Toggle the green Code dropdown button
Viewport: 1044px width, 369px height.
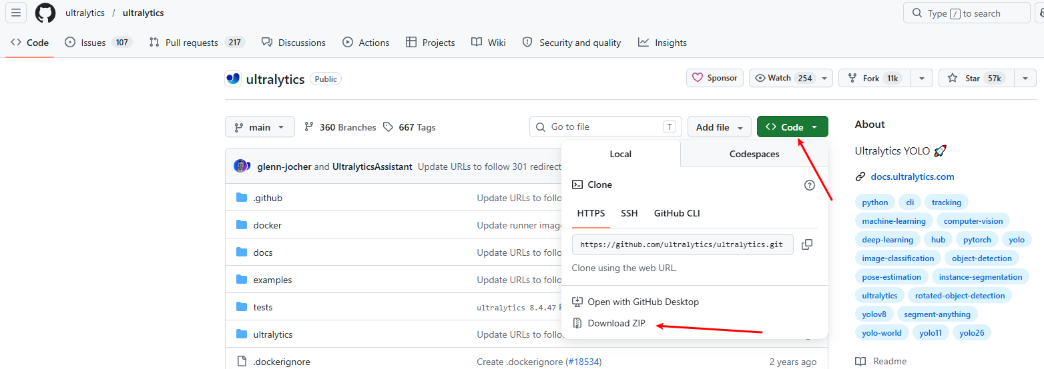[792, 127]
